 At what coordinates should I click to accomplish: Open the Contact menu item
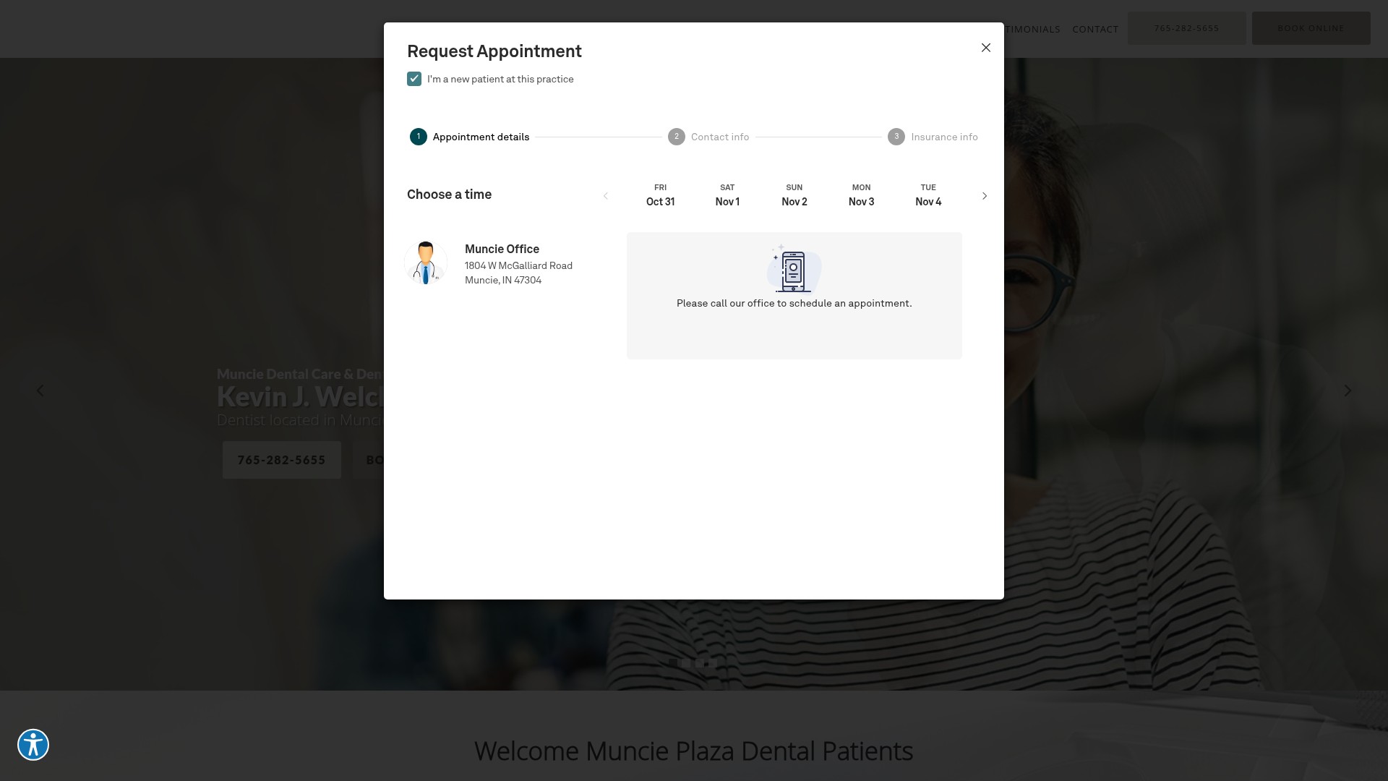click(x=1095, y=29)
